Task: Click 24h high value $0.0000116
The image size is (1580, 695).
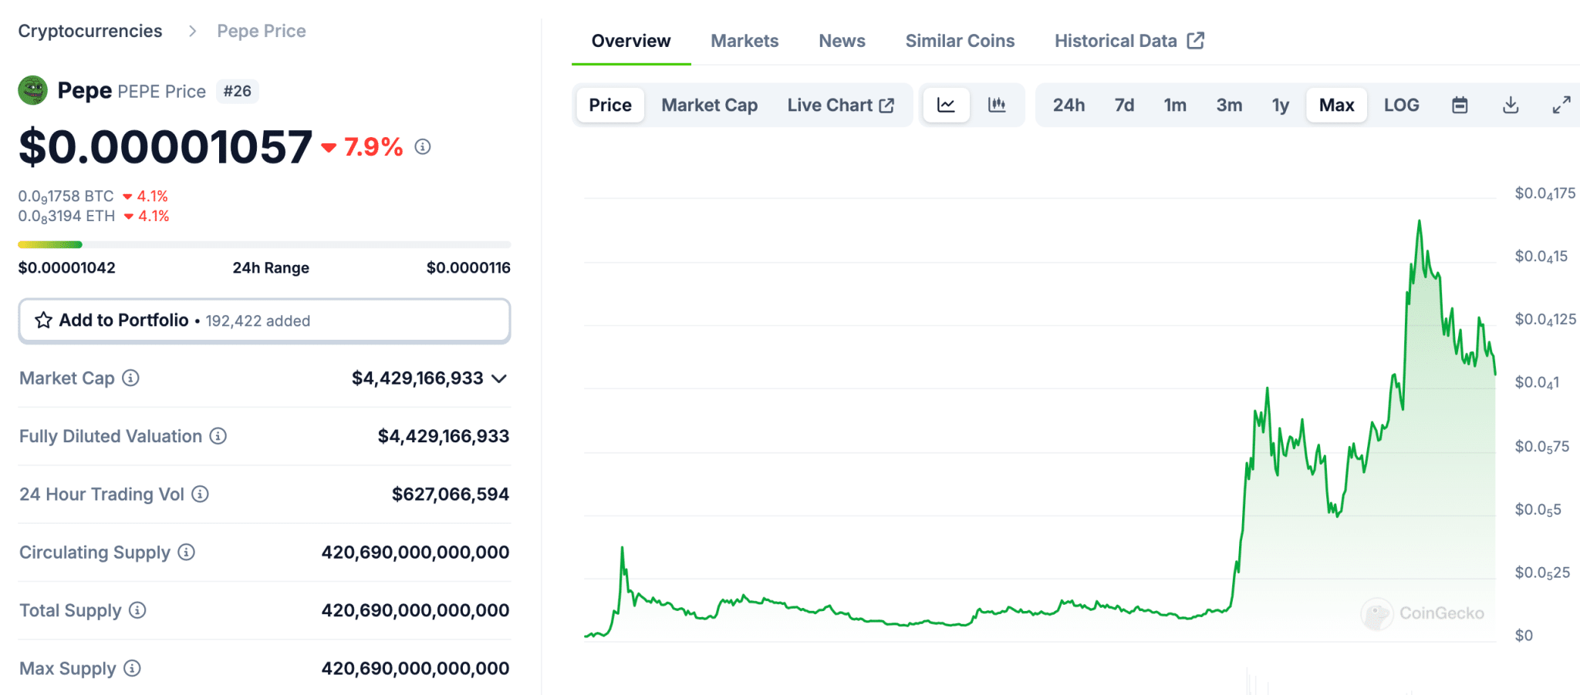Action: coord(468,267)
